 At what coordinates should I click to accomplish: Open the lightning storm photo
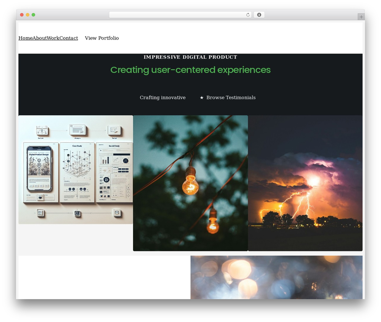305,183
